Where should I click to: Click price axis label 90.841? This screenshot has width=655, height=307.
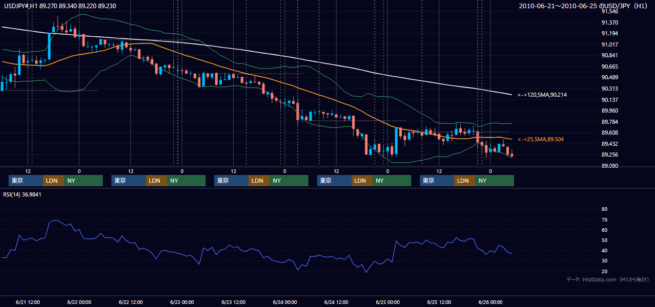[610, 55]
